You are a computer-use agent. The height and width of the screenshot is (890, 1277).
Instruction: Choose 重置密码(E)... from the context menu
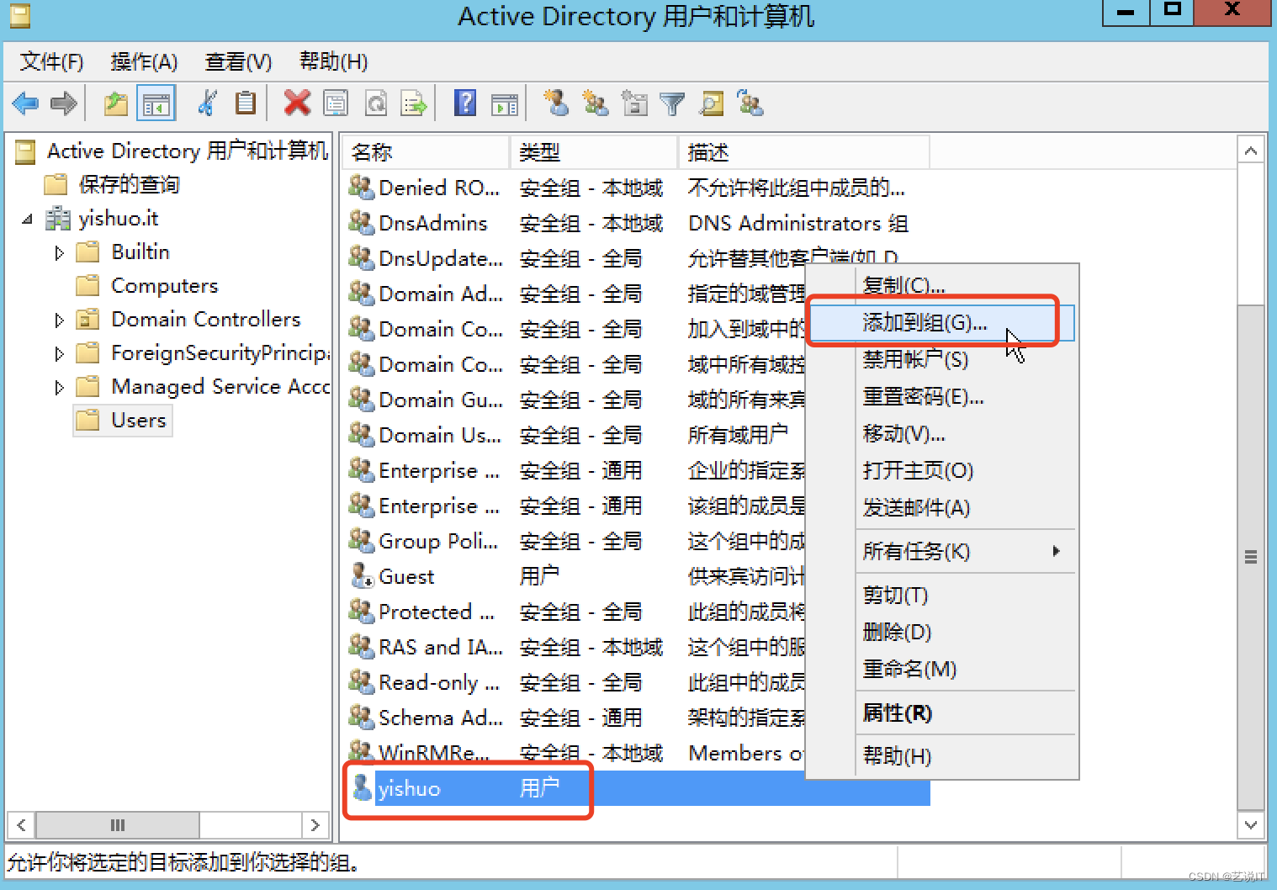point(942,397)
